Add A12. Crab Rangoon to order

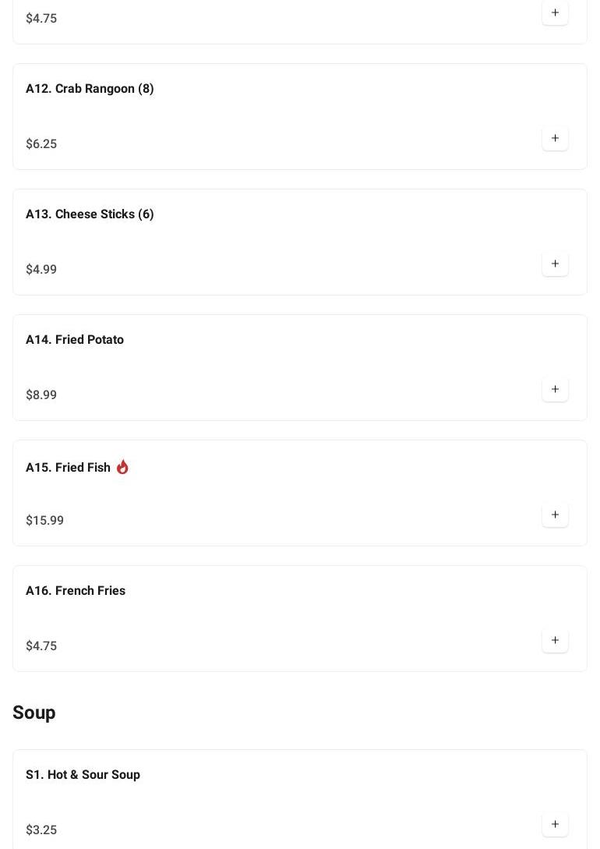click(x=555, y=139)
